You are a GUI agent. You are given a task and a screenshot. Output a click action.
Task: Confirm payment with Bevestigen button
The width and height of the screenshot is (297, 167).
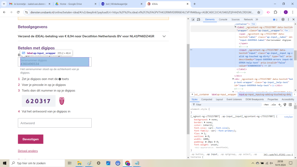coord(31,139)
